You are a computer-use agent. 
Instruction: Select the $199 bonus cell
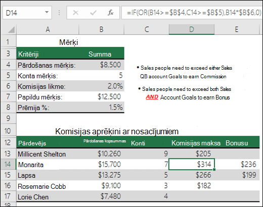[237, 175]
